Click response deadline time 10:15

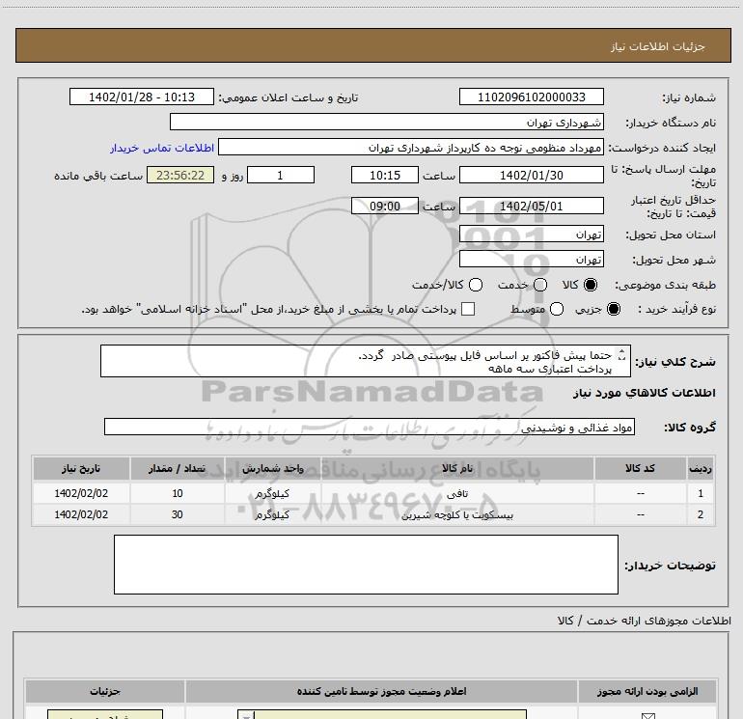tap(385, 175)
